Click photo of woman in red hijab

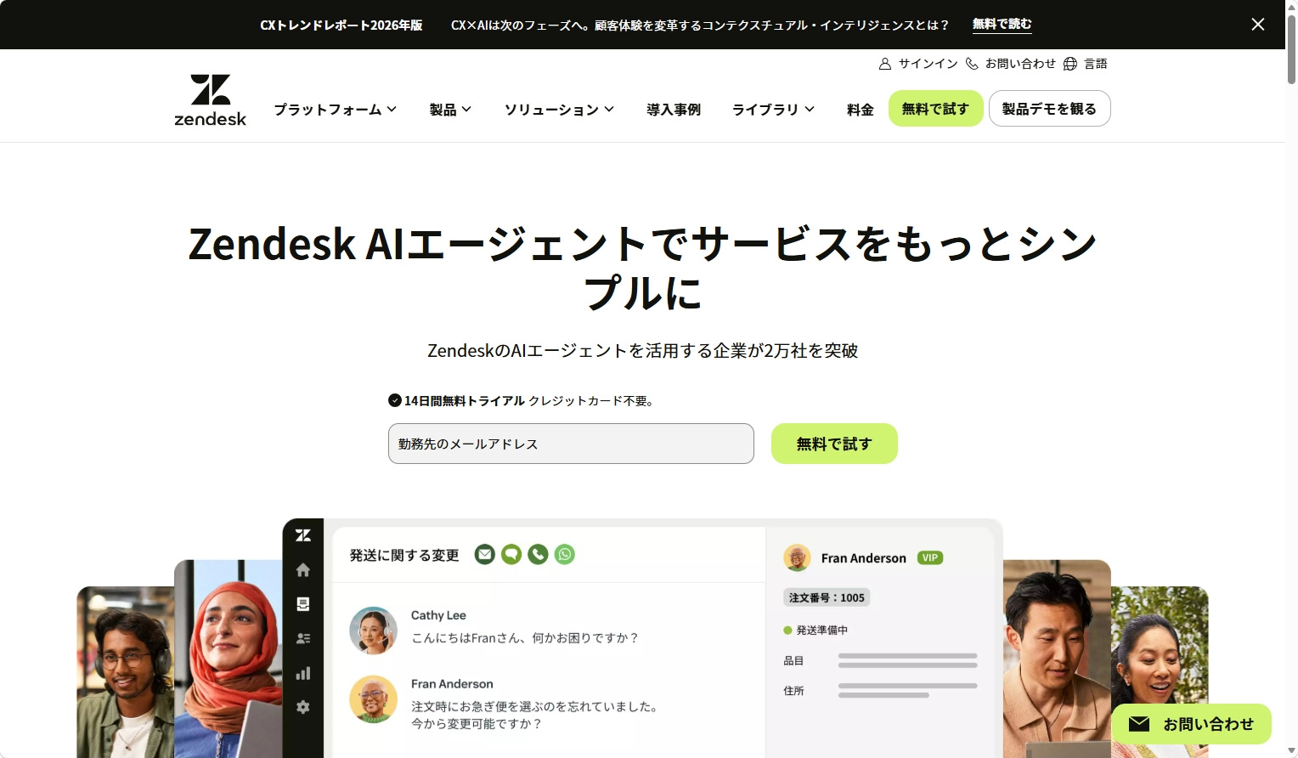point(228,659)
